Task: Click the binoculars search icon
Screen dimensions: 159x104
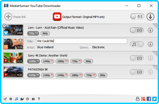Action: pyautogui.click(x=33, y=99)
